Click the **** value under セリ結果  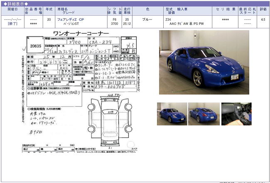[225, 20]
